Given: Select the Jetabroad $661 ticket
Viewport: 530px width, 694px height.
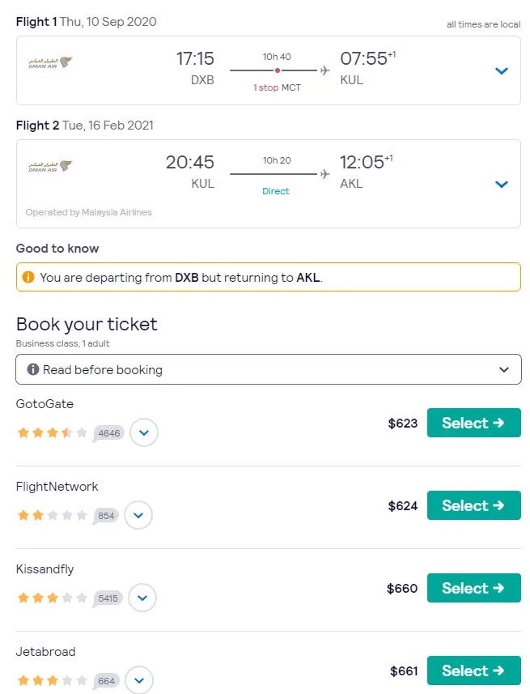Looking at the screenshot, I should (473, 671).
